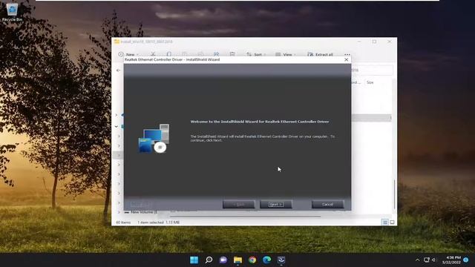The height and width of the screenshot is (267, 475).
Task: Open the Recycle Bin on desktop
Action: (x=12, y=13)
